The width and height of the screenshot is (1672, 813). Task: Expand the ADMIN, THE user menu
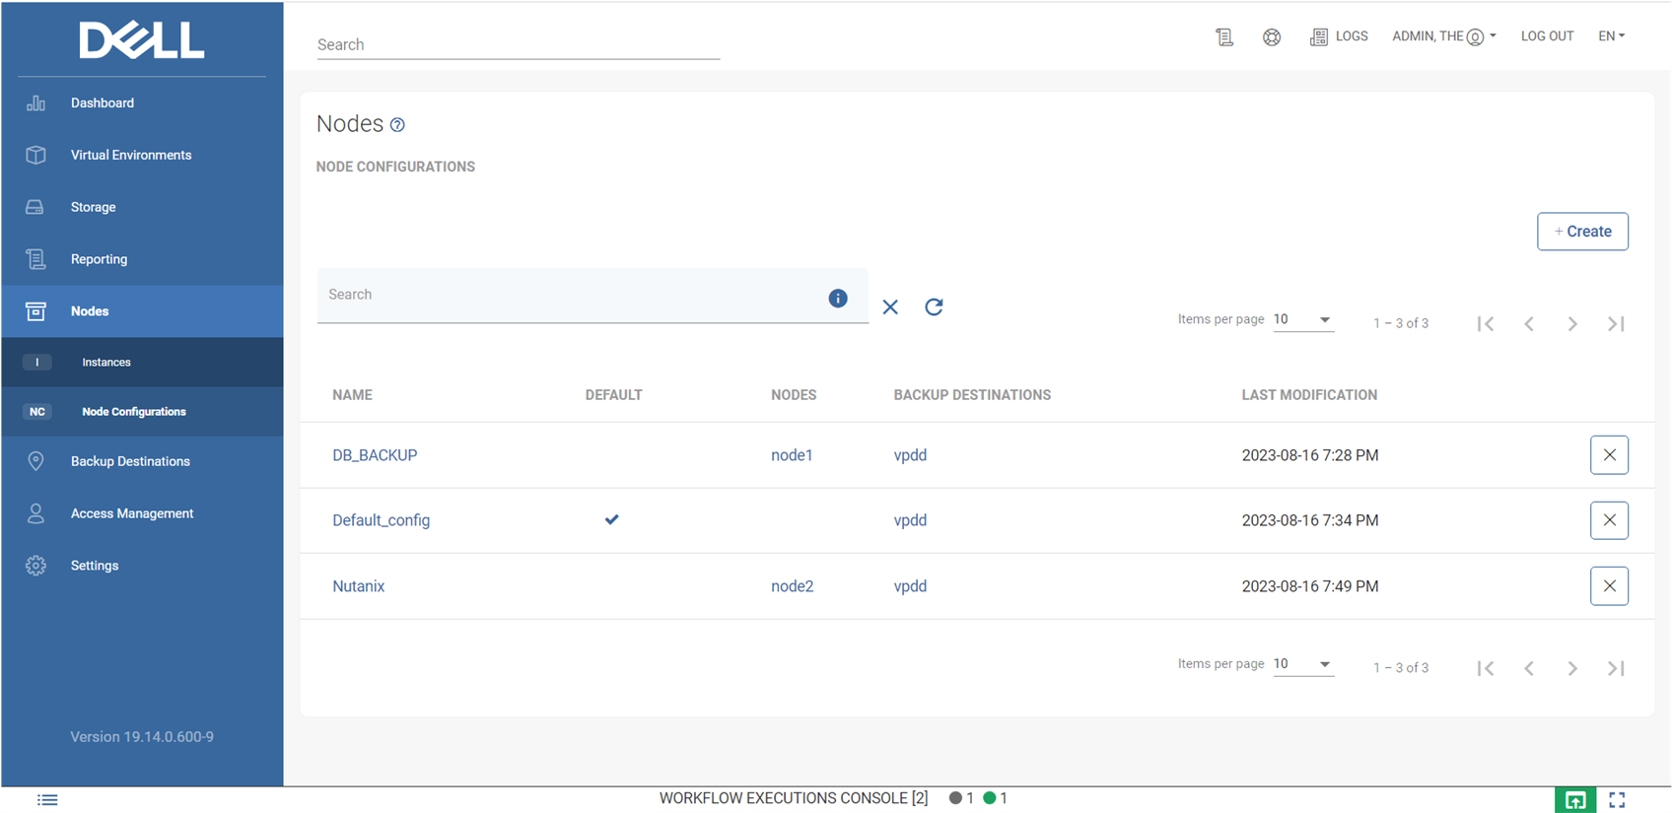tap(1443, 36)
